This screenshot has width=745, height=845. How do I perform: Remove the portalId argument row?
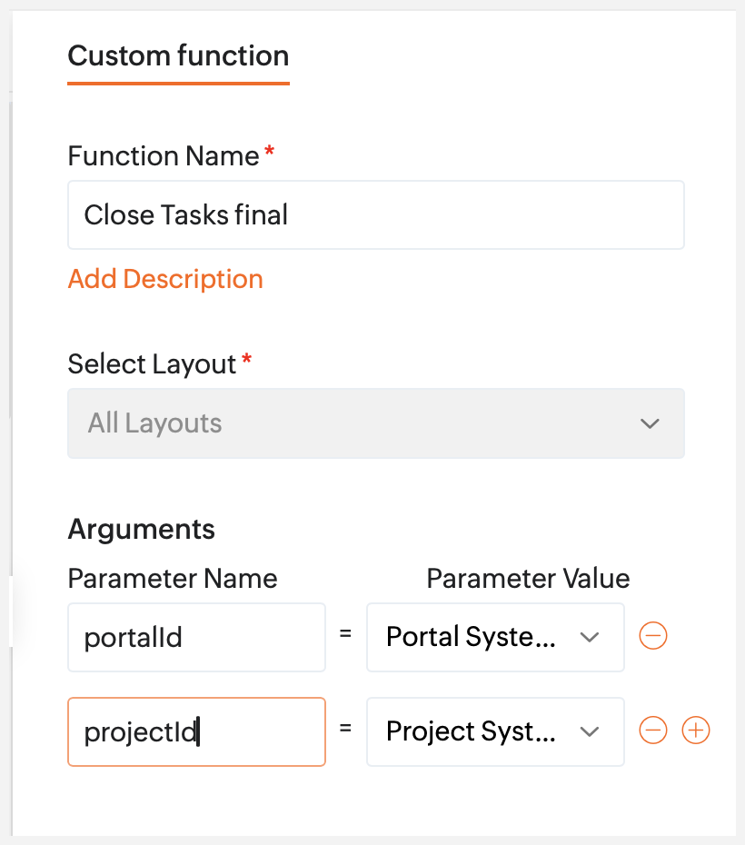tap(653, 636)
